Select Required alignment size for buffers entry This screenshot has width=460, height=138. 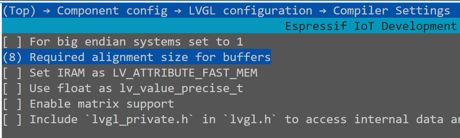click(137, 57)
